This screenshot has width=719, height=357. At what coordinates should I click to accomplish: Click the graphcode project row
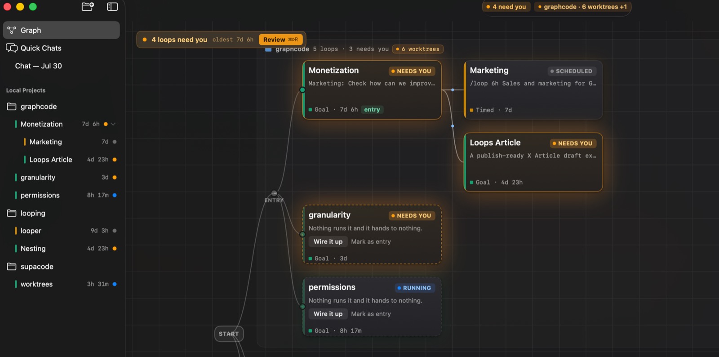coord(61,107)
